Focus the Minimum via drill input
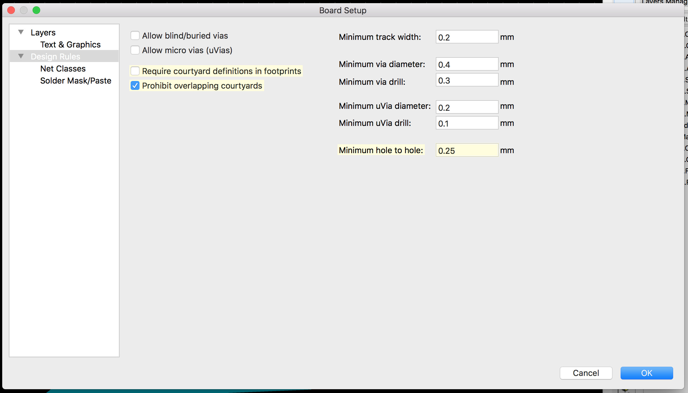688x393 pixels. [x=467, y=80]
